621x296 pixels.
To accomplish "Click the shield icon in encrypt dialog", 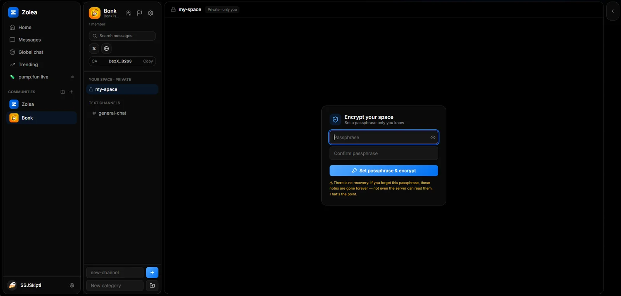I will [x=335, y=120].
